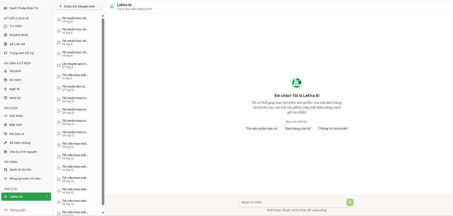Click the green send message icon
Viewport: 453px width, 216px height.
coord(350,202)
